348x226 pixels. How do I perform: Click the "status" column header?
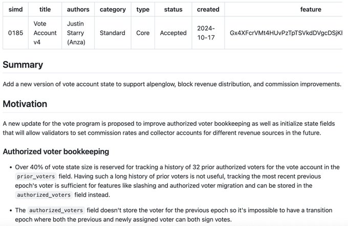coord(173,9)
